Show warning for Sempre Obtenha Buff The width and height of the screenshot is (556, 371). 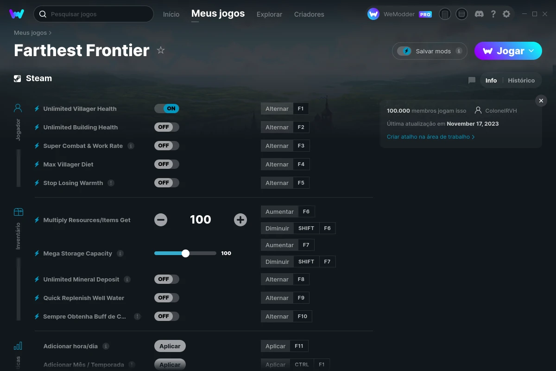point(137,316)
